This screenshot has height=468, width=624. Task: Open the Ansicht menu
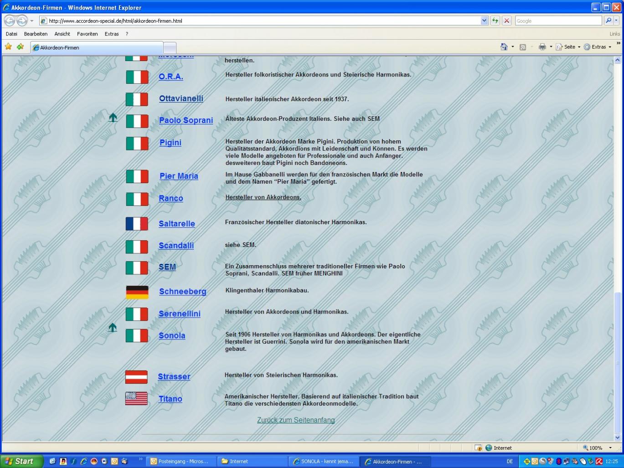pyautogui.click(x=62, y=34)
